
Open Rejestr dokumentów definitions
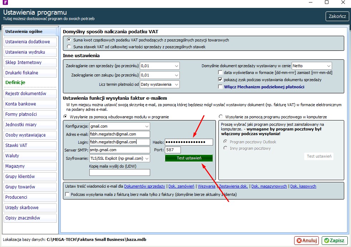tap(30, 94)
